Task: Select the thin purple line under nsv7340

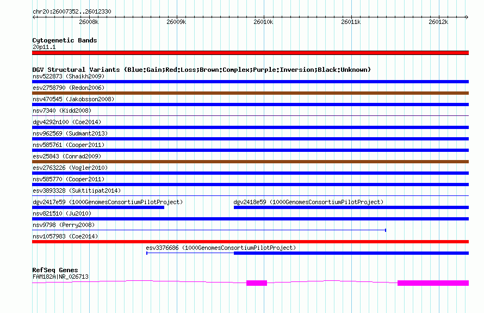Action: [x=250, y=115]
